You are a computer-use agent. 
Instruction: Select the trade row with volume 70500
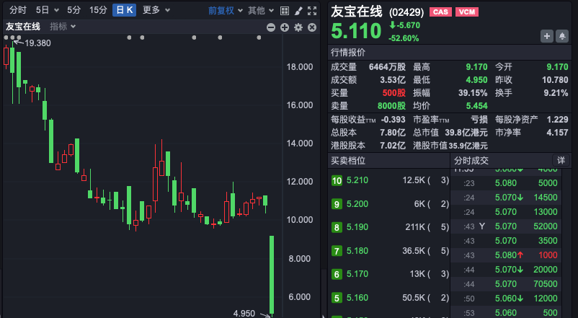[506, 283]
